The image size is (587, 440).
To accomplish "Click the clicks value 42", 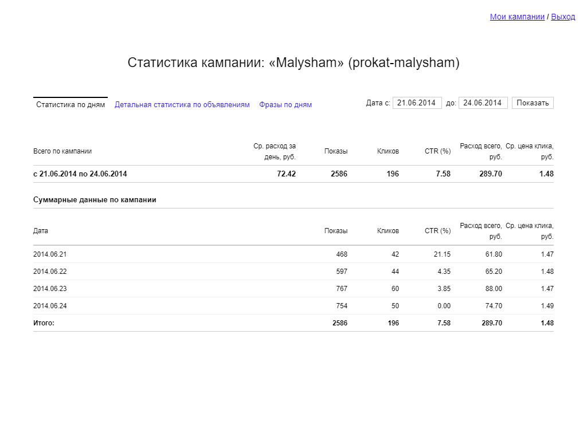I will [396, 254].
